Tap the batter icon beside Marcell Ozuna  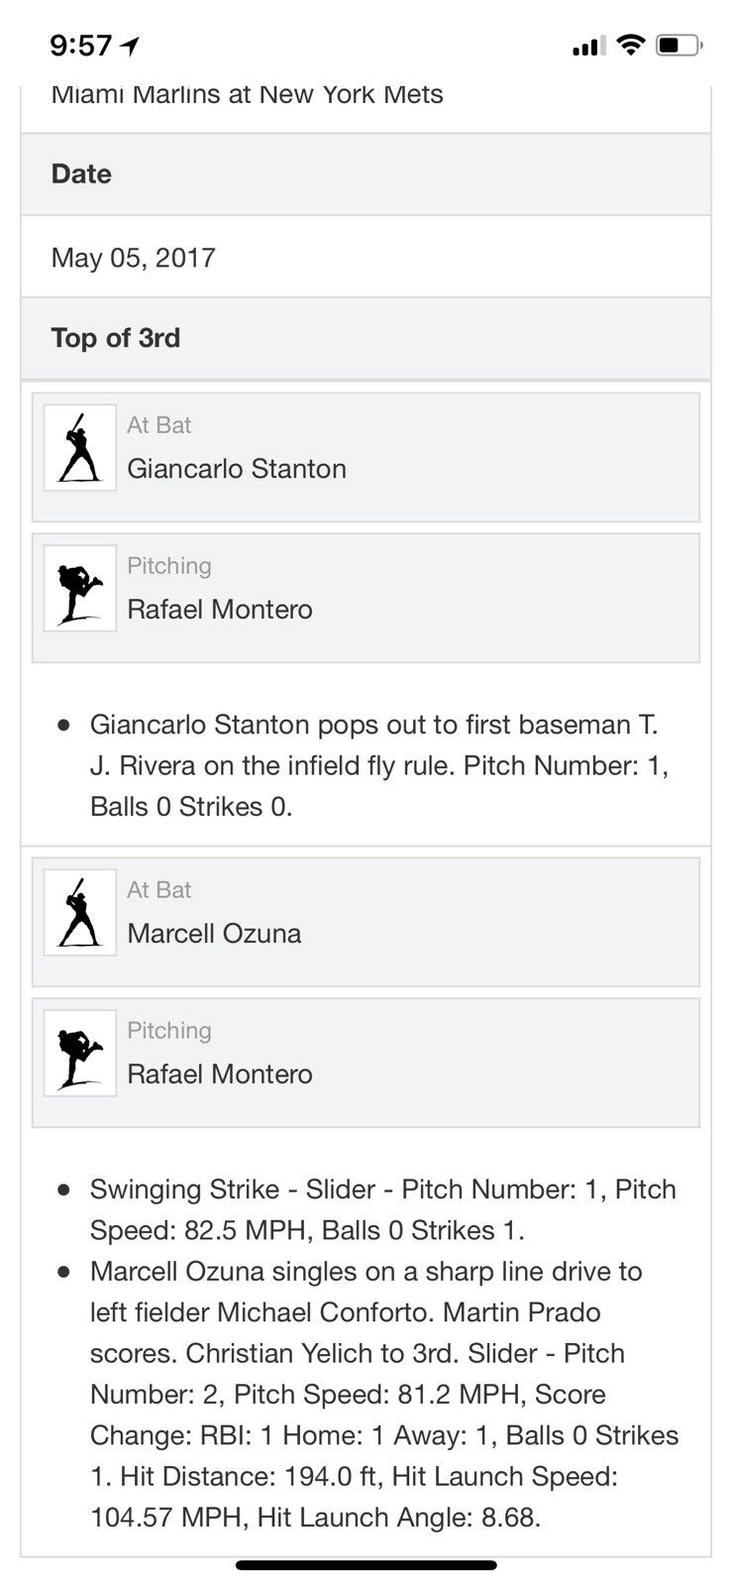click(x=80, y=913)
